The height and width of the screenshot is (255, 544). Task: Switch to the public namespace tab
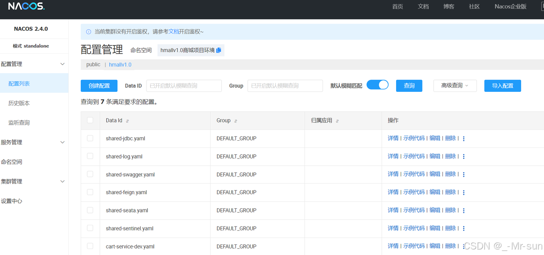coord(93,65)
